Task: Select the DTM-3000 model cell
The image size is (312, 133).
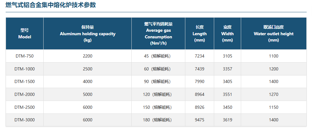Action: pos(24,120)
